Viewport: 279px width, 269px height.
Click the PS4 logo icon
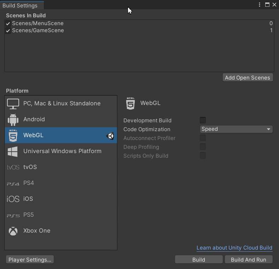point(13,184)
